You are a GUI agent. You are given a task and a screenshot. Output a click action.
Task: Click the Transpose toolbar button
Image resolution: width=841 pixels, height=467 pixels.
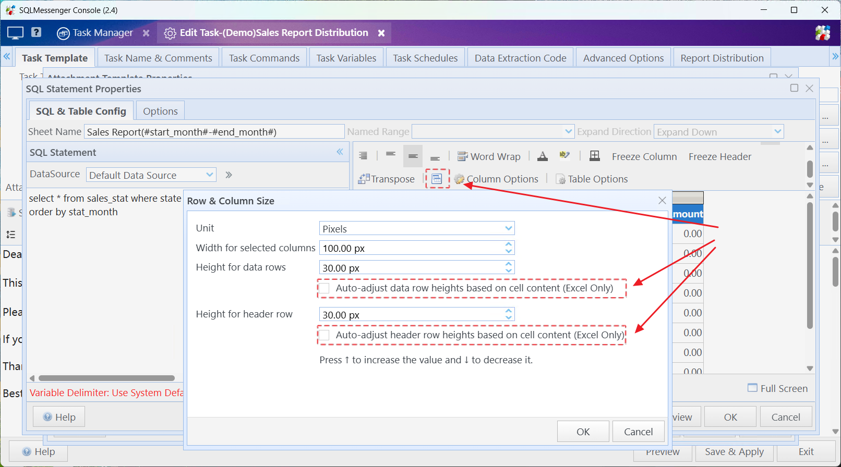click(387, 179)
